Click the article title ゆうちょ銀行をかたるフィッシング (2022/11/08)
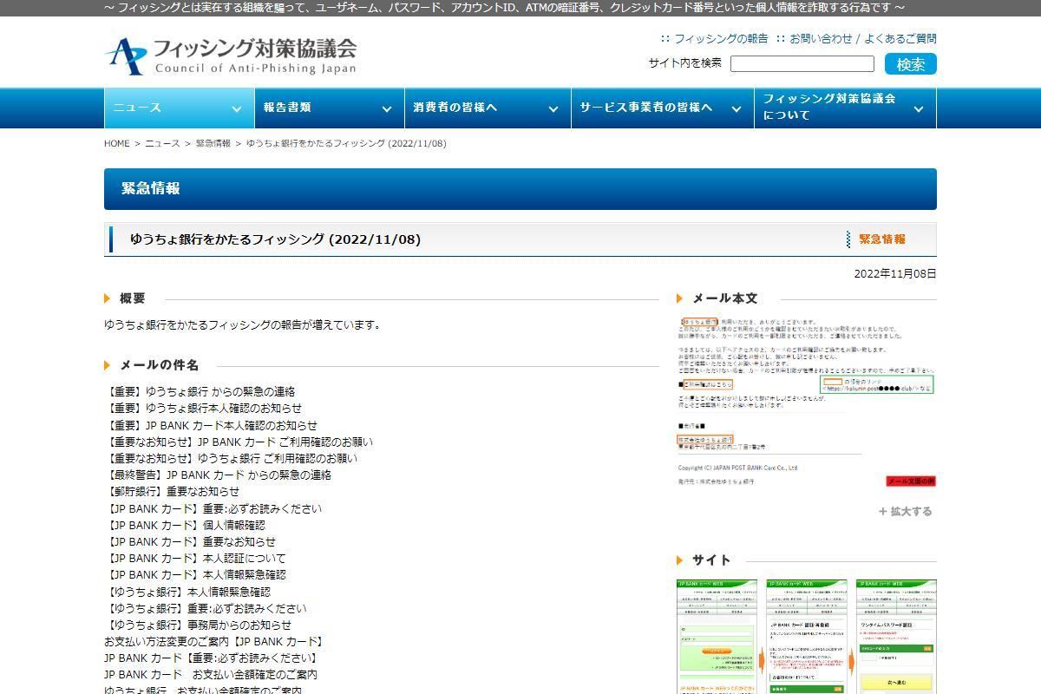Viewport: 1041px width, 694px height. 275,239
